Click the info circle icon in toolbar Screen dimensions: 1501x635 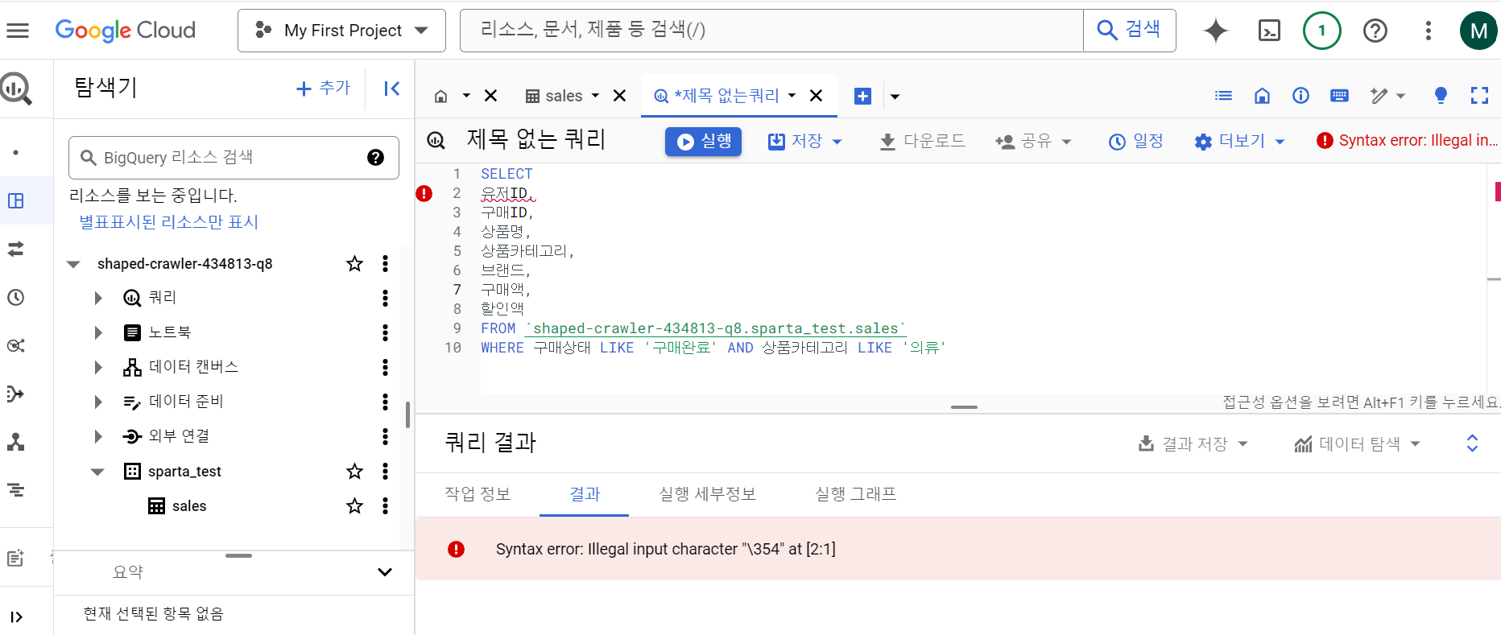coord(1300,96)
